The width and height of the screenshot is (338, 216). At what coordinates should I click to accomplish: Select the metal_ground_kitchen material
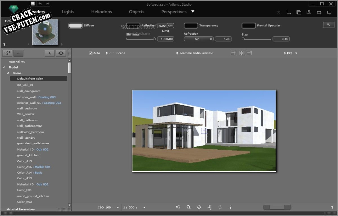click(x=33, y=196)
